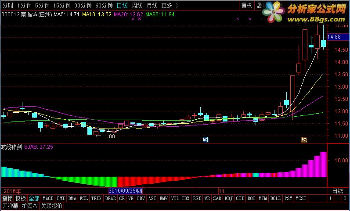Click the MA60: 11.94 indicator label

(x=160, y=14)
